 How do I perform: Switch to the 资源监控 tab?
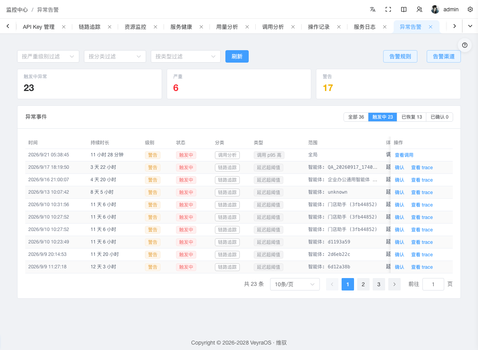tap(135, 27)
